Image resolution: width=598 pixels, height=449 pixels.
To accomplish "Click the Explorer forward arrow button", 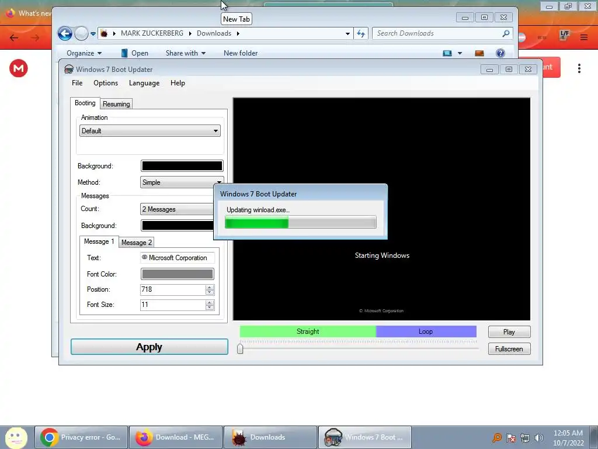I will [81, 33].
